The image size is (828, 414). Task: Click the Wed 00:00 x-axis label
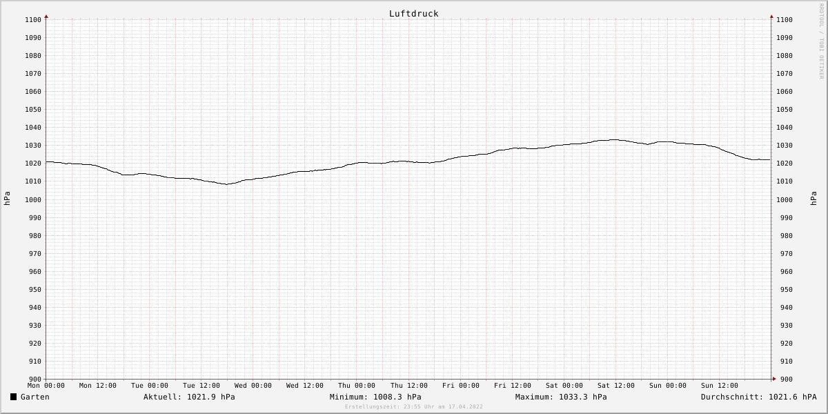(253, 386)
